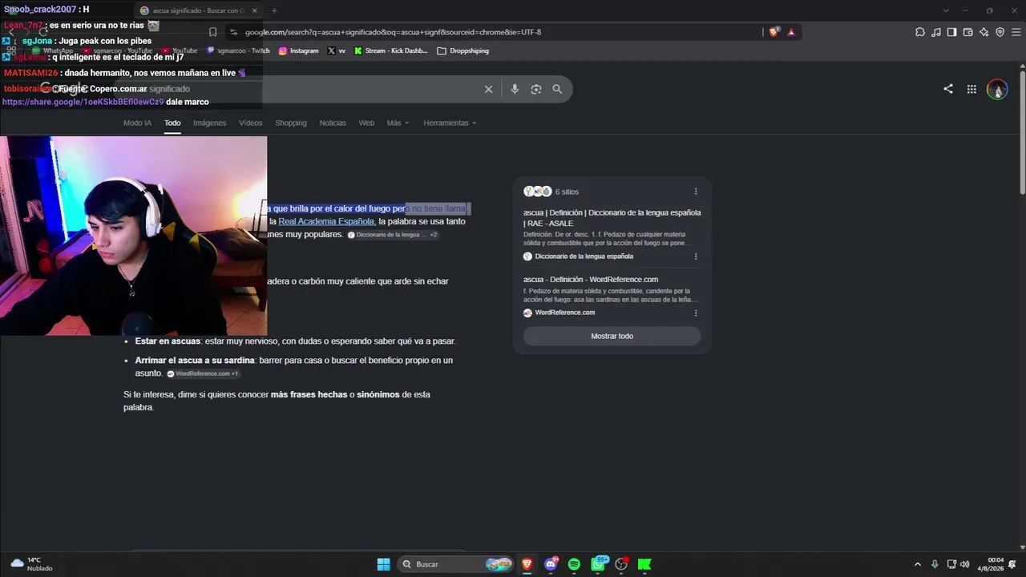Click the 'Diccionario de la lengua... +2' source chip
Viewport: 1026px width, 577px height.
393,235
